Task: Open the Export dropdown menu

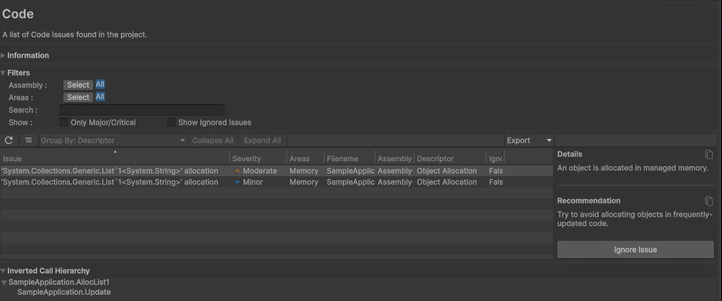Action: point(529,141)
